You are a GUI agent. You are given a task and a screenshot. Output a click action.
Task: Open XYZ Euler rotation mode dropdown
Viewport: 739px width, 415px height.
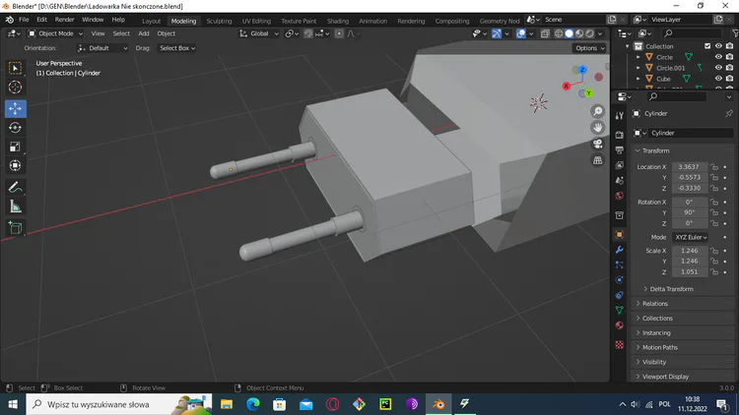[x=691, y=237]
